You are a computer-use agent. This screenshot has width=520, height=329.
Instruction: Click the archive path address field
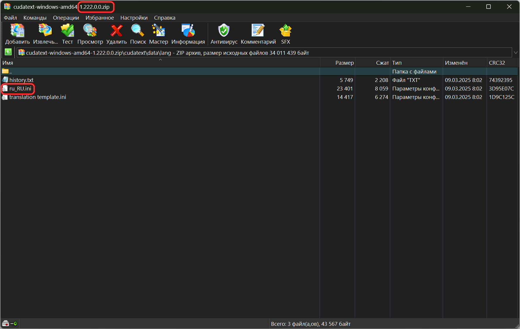(264, 53)
